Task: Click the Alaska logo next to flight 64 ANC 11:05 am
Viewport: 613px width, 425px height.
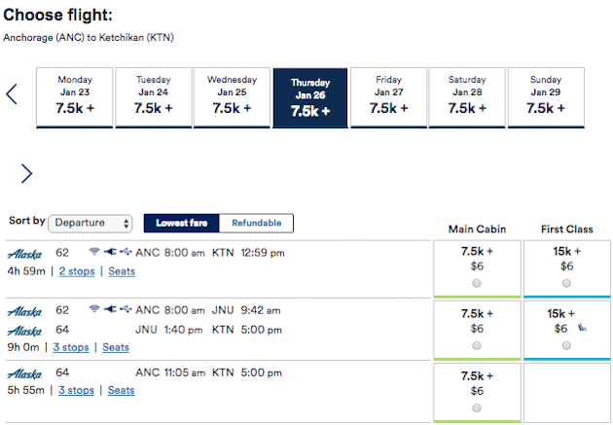Action: click(x=24, y=373)
